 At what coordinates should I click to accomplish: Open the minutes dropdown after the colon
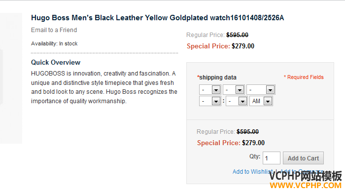click(237, 101)
